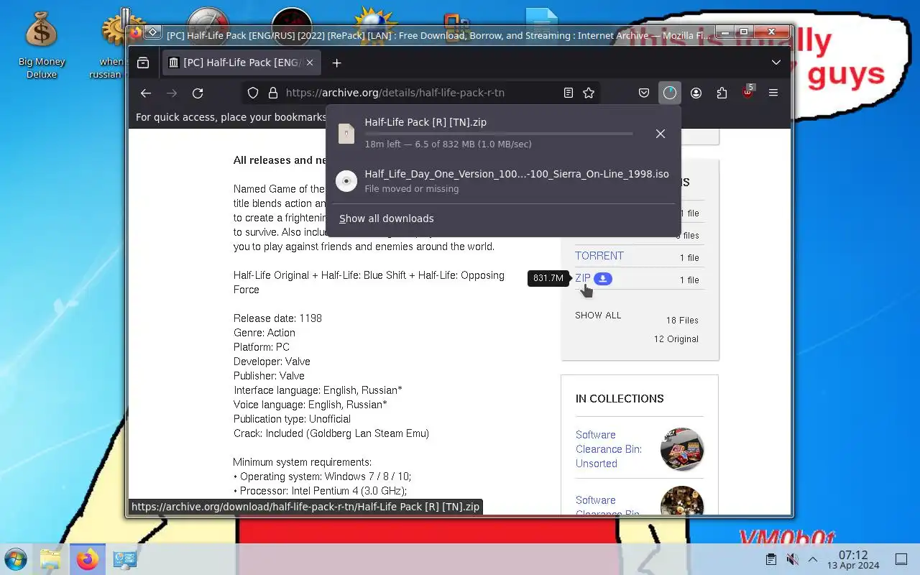Click Show all downloads

tap(387, 218)
